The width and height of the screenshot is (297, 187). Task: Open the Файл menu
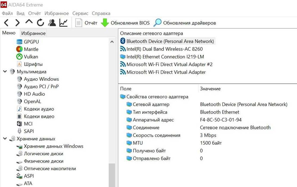[x=7, y=13]
